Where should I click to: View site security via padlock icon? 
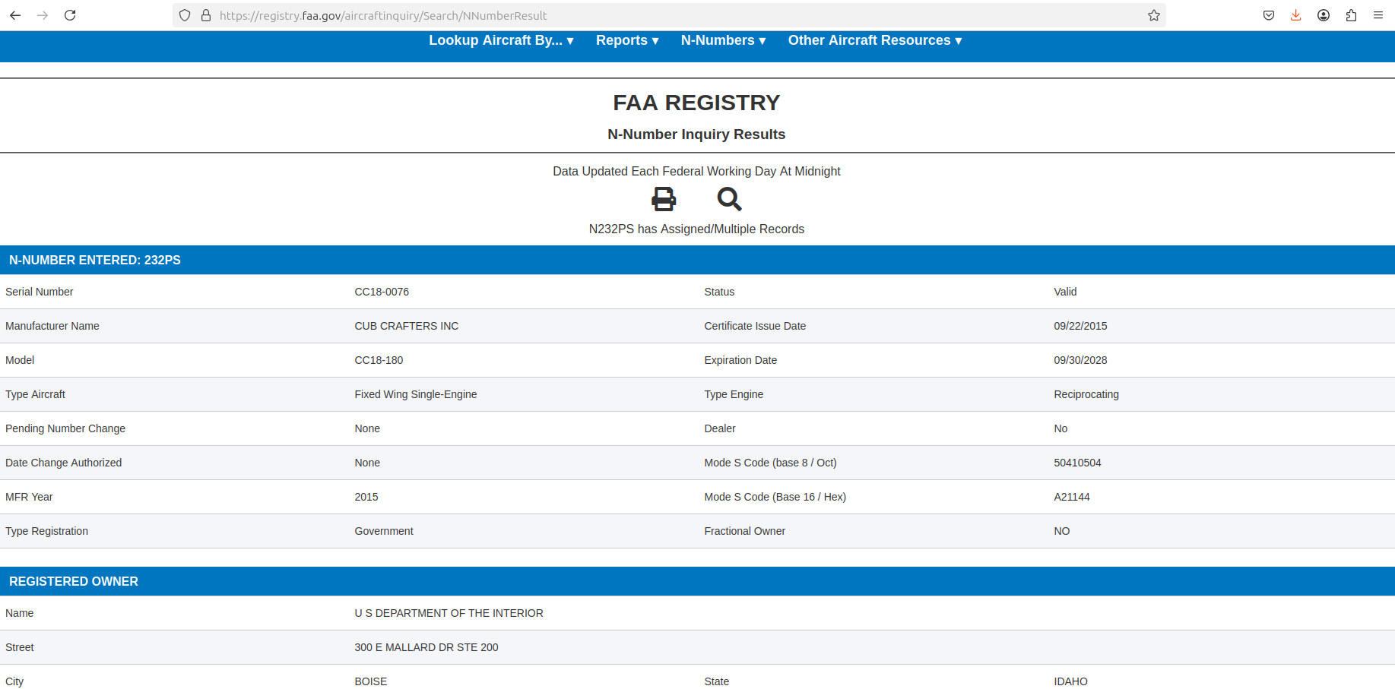point(205,15)
